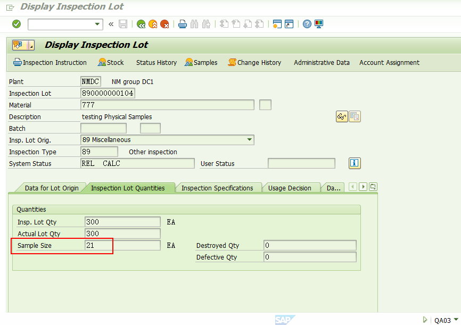This screenshot has width=461, height=325.
Task: Click the Last Page icon
Action: coord(259,24)
